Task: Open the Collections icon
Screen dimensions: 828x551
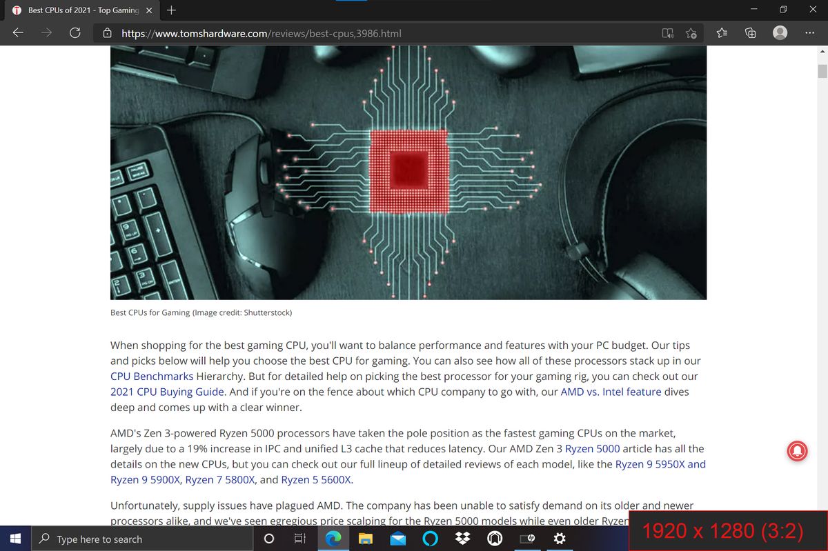Action: coord(751,33)
